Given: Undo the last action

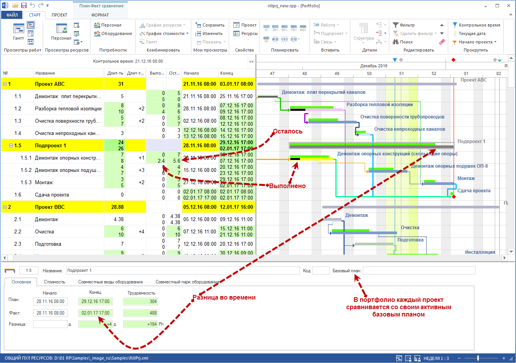Looking at the screenshot, I should point(32,5).
